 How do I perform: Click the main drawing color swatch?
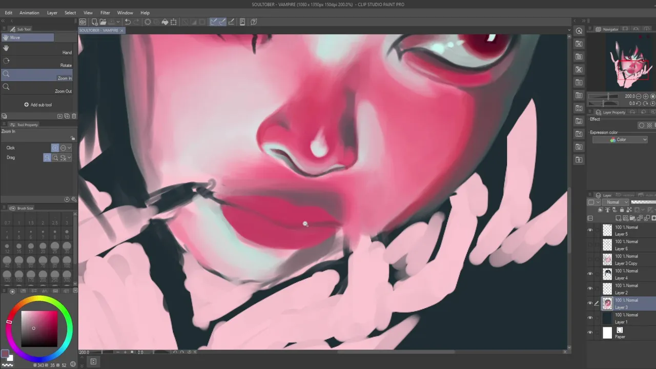click(x=5, y=354)
